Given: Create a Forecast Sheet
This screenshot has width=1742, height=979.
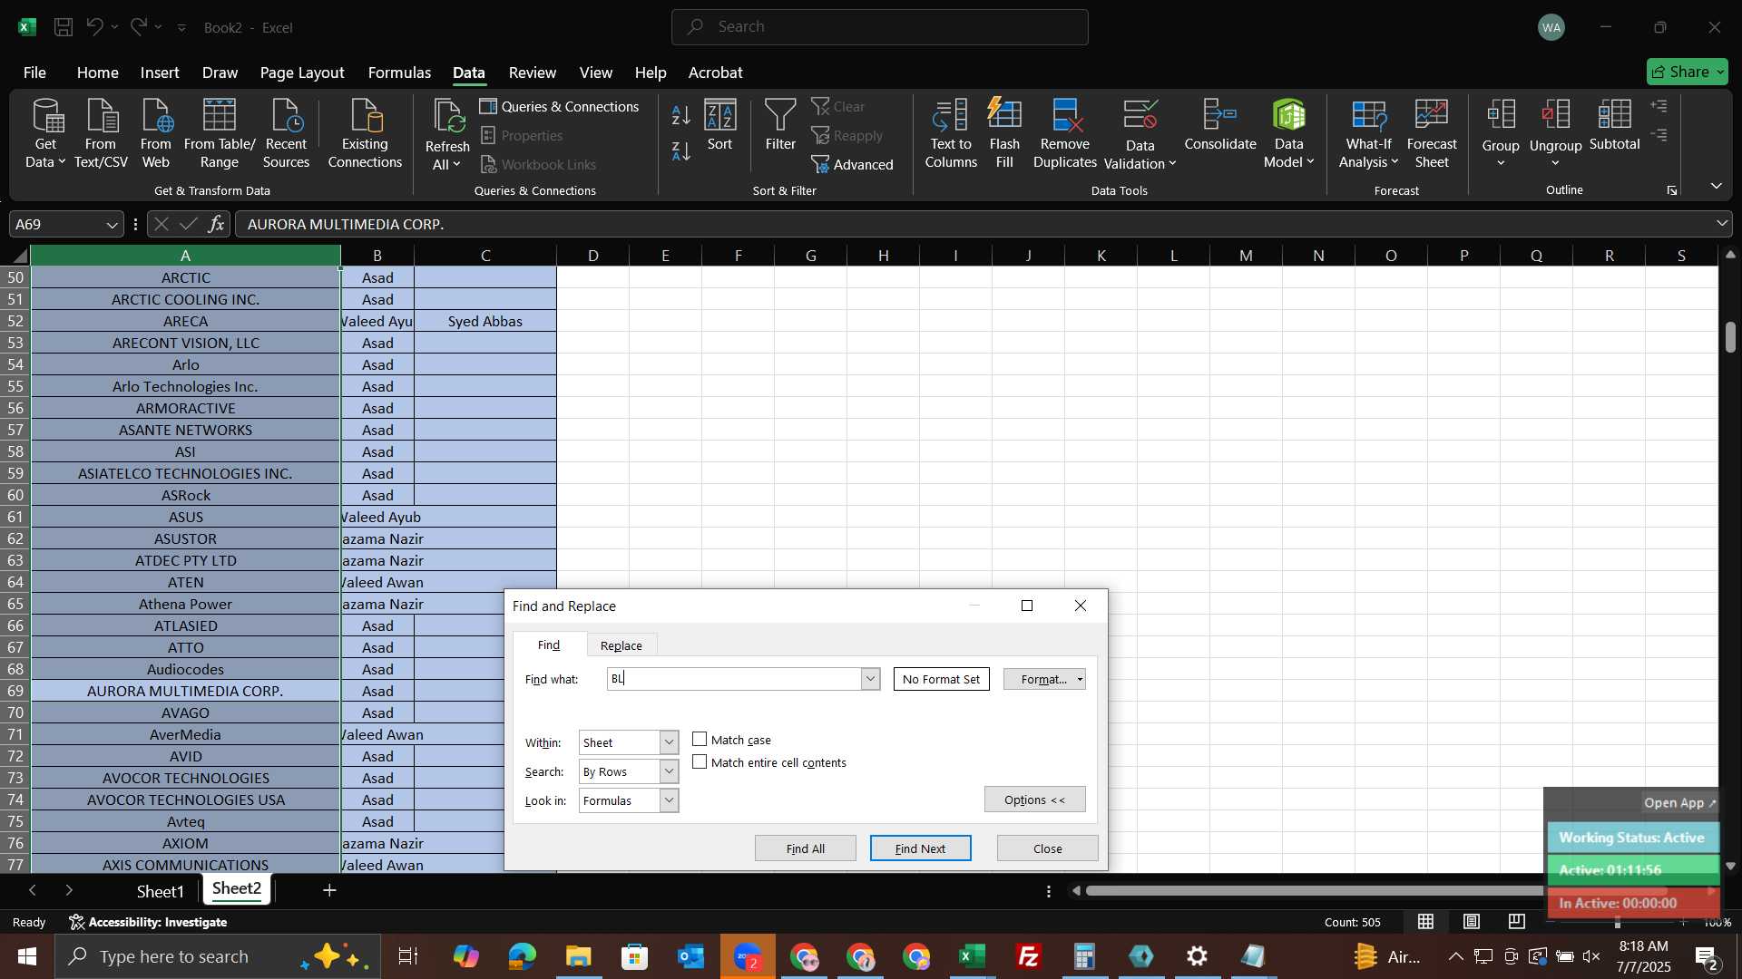Looking at the screenshot, I should pyautogui.click(x=1432, y=134).
